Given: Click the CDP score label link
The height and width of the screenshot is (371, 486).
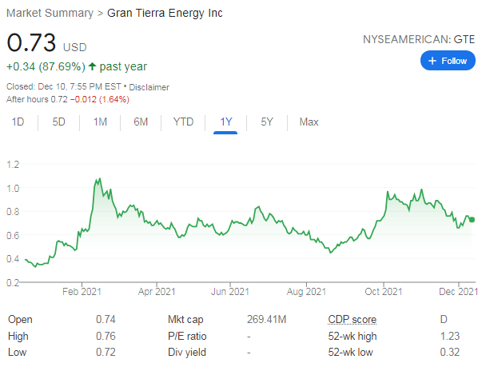Looking at the screenshot, I should tap(353, 319).
